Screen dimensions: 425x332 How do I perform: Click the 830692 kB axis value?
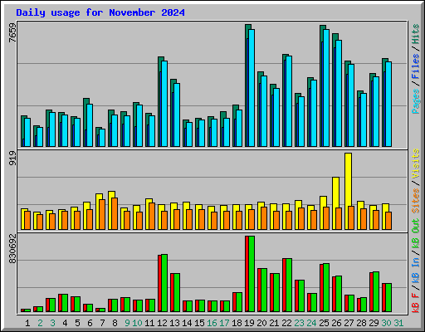click(x=12, y=249)
